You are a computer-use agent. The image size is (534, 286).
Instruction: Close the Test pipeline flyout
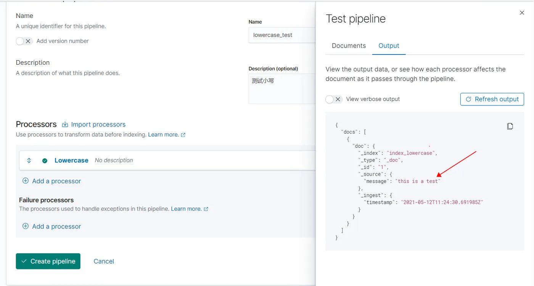click(x=522, y=13)
